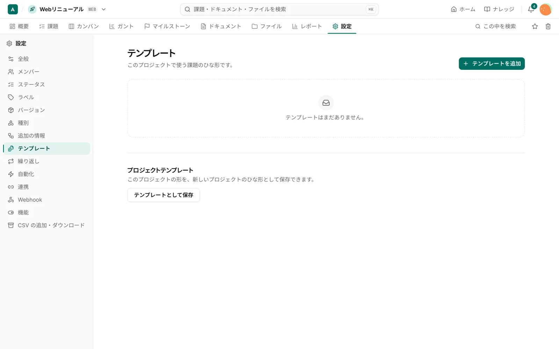Open 追加の情報 settings
Image resolution: width=559 pixels, height=349 pixels.
pyautogui.click(x=46, y=136)
